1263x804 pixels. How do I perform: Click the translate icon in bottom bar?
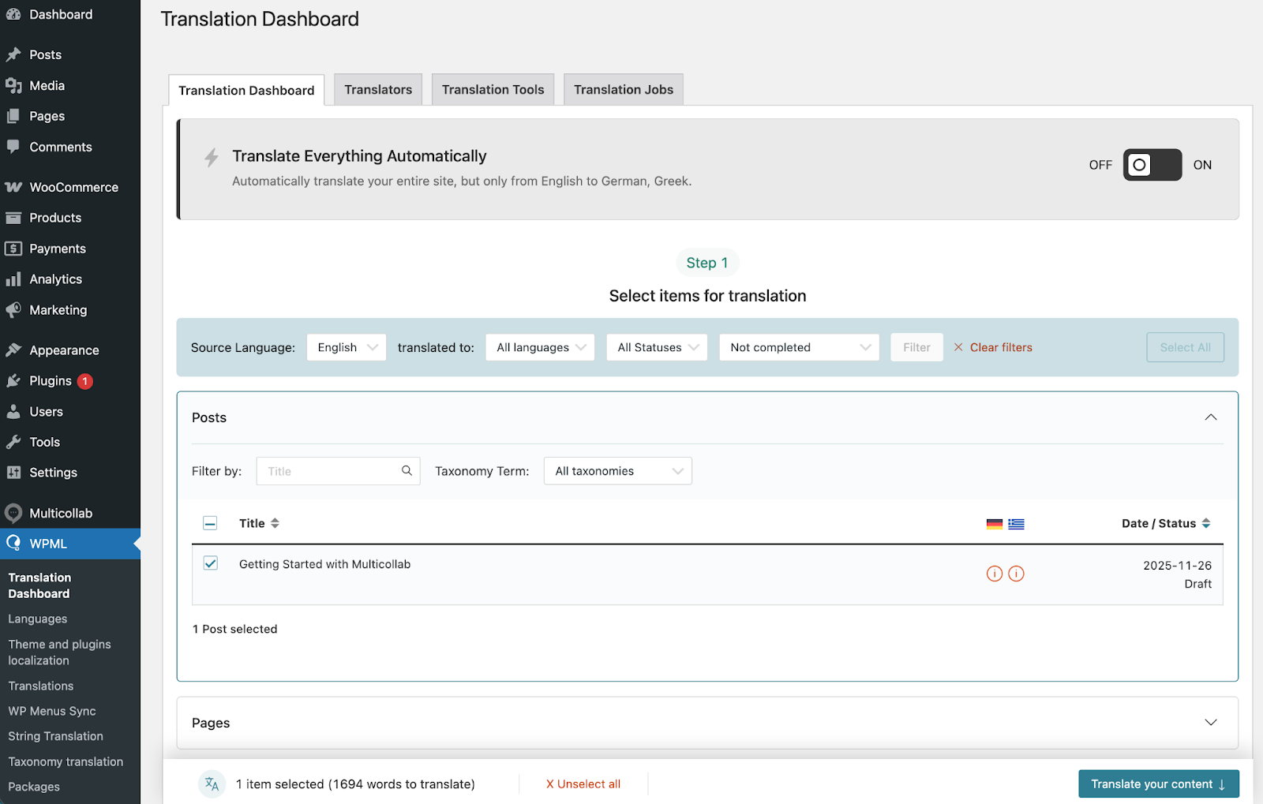212,783
